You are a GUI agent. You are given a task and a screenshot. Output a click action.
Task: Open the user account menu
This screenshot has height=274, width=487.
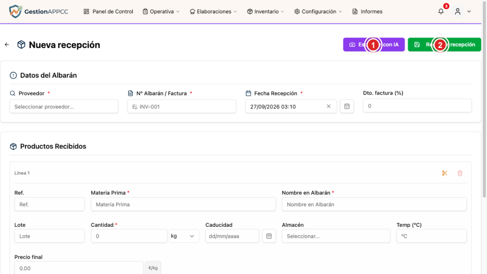point(462,11)
